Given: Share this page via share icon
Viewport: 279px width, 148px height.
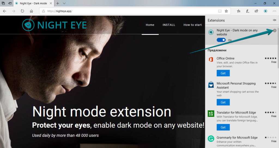Looking at the screenshot, I should pyautogui.click(x=256, y=11).
